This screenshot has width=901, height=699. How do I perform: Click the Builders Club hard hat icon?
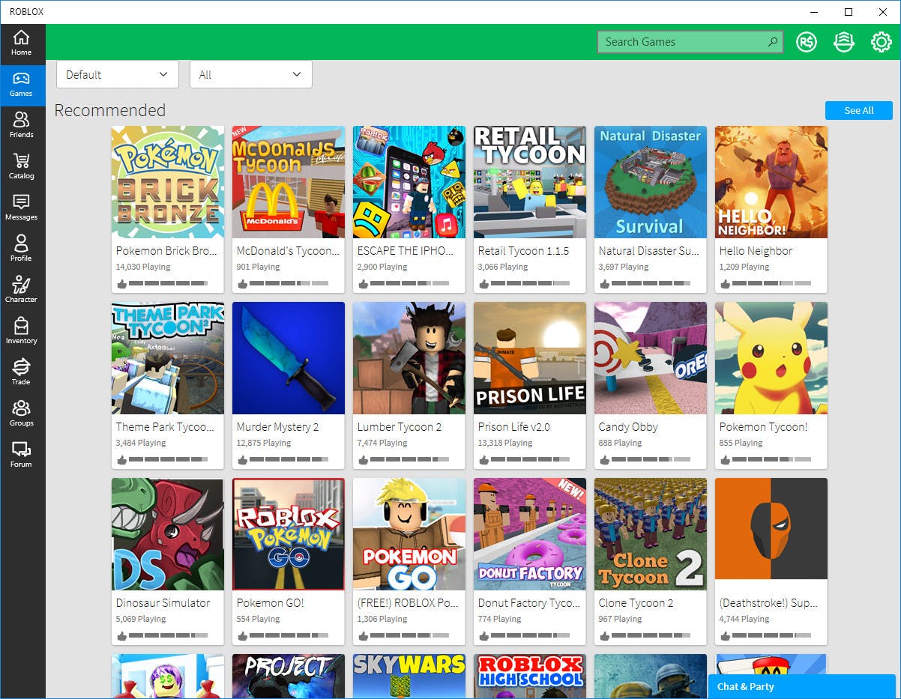click(844, 42)
